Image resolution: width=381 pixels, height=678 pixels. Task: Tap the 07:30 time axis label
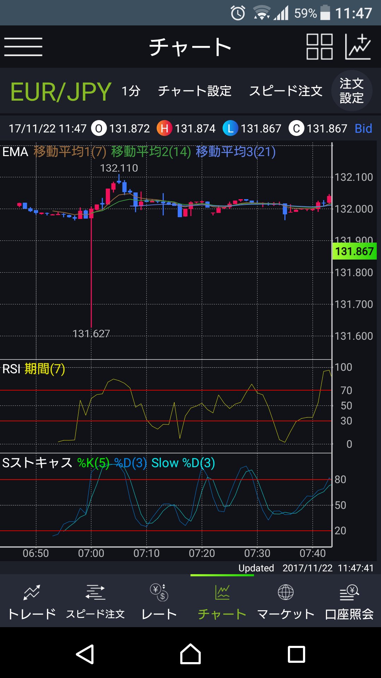pyautogui.click(x=257, y=553)
